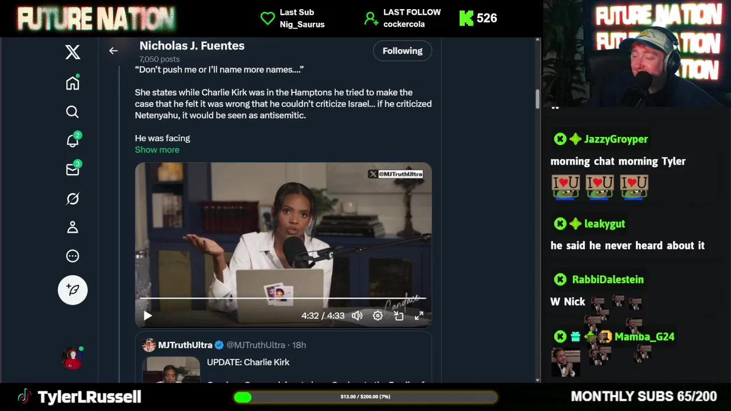Click the Kick logo beside 526
731x411 pixels.
(466, 18)
